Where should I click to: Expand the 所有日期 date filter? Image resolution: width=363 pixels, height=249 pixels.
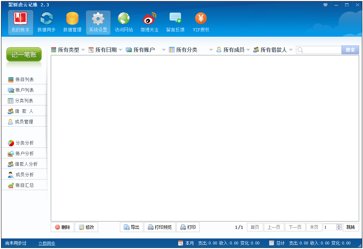point(105,50)
